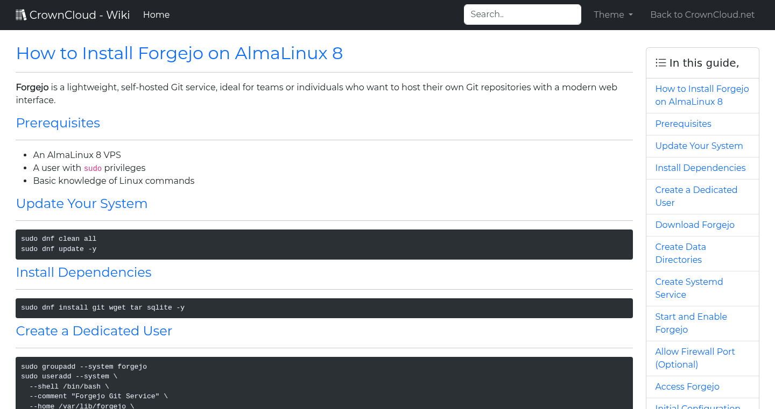Jump to 'Update Your System' via the sidebar
775x409 pixels.
(x=699, y=146)
